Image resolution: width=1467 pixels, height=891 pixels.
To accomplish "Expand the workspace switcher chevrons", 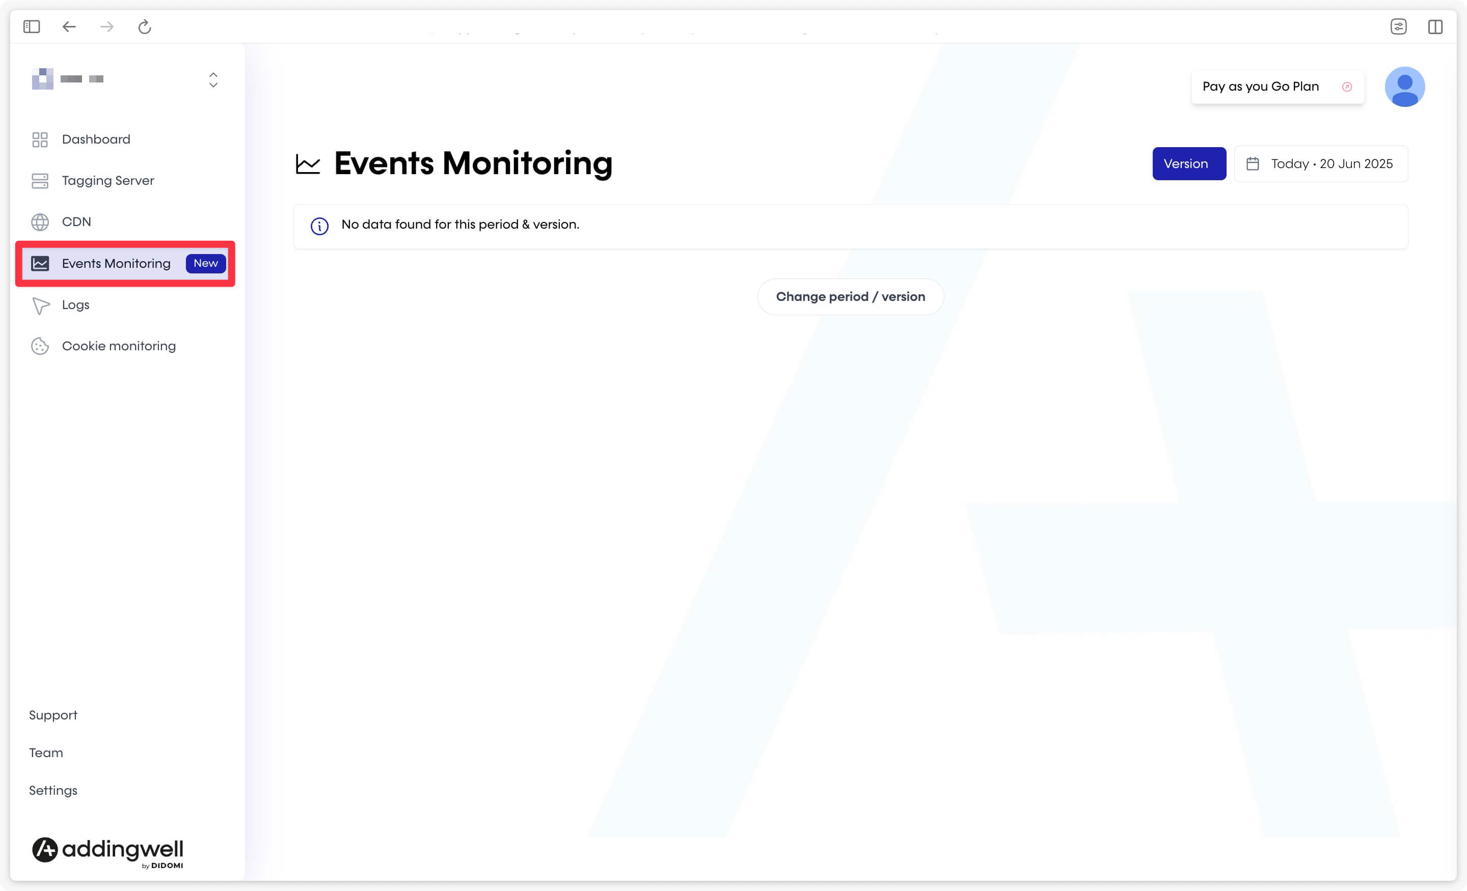I will [x=213, y=80].
